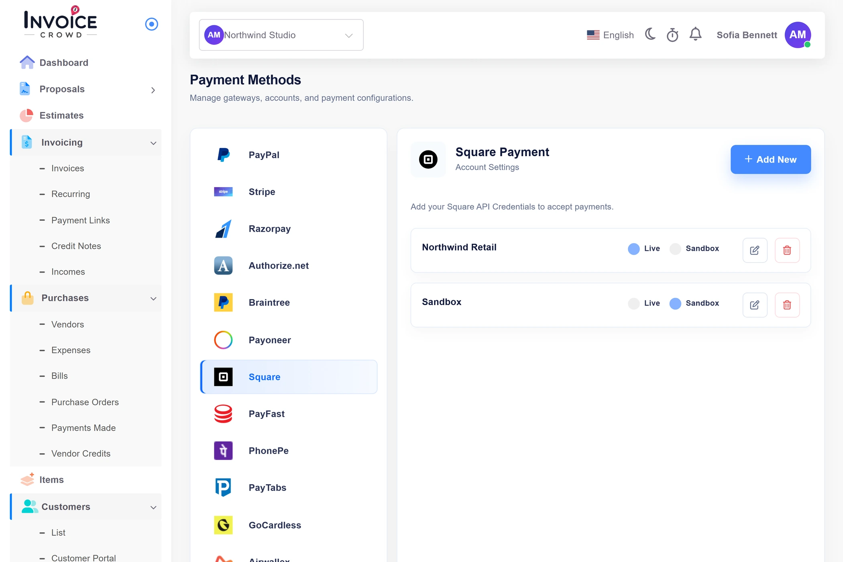Select Sandbox mode for Sandbox account

(x=675, y=303)
